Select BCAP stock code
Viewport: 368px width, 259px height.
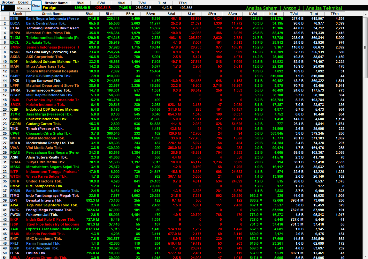click(x=15, y=95)
